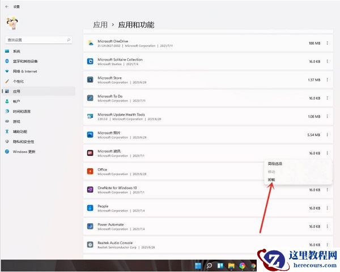Image resolution: width=340 pixels, height=272 pixels.
Task: Click the OneNote for Windows 10 icon
Action: 90,190
